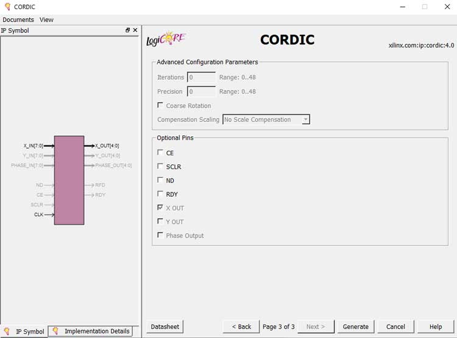
Task: Float the IP Symbol panel with undock icon
Action: [x=127, y=30]
